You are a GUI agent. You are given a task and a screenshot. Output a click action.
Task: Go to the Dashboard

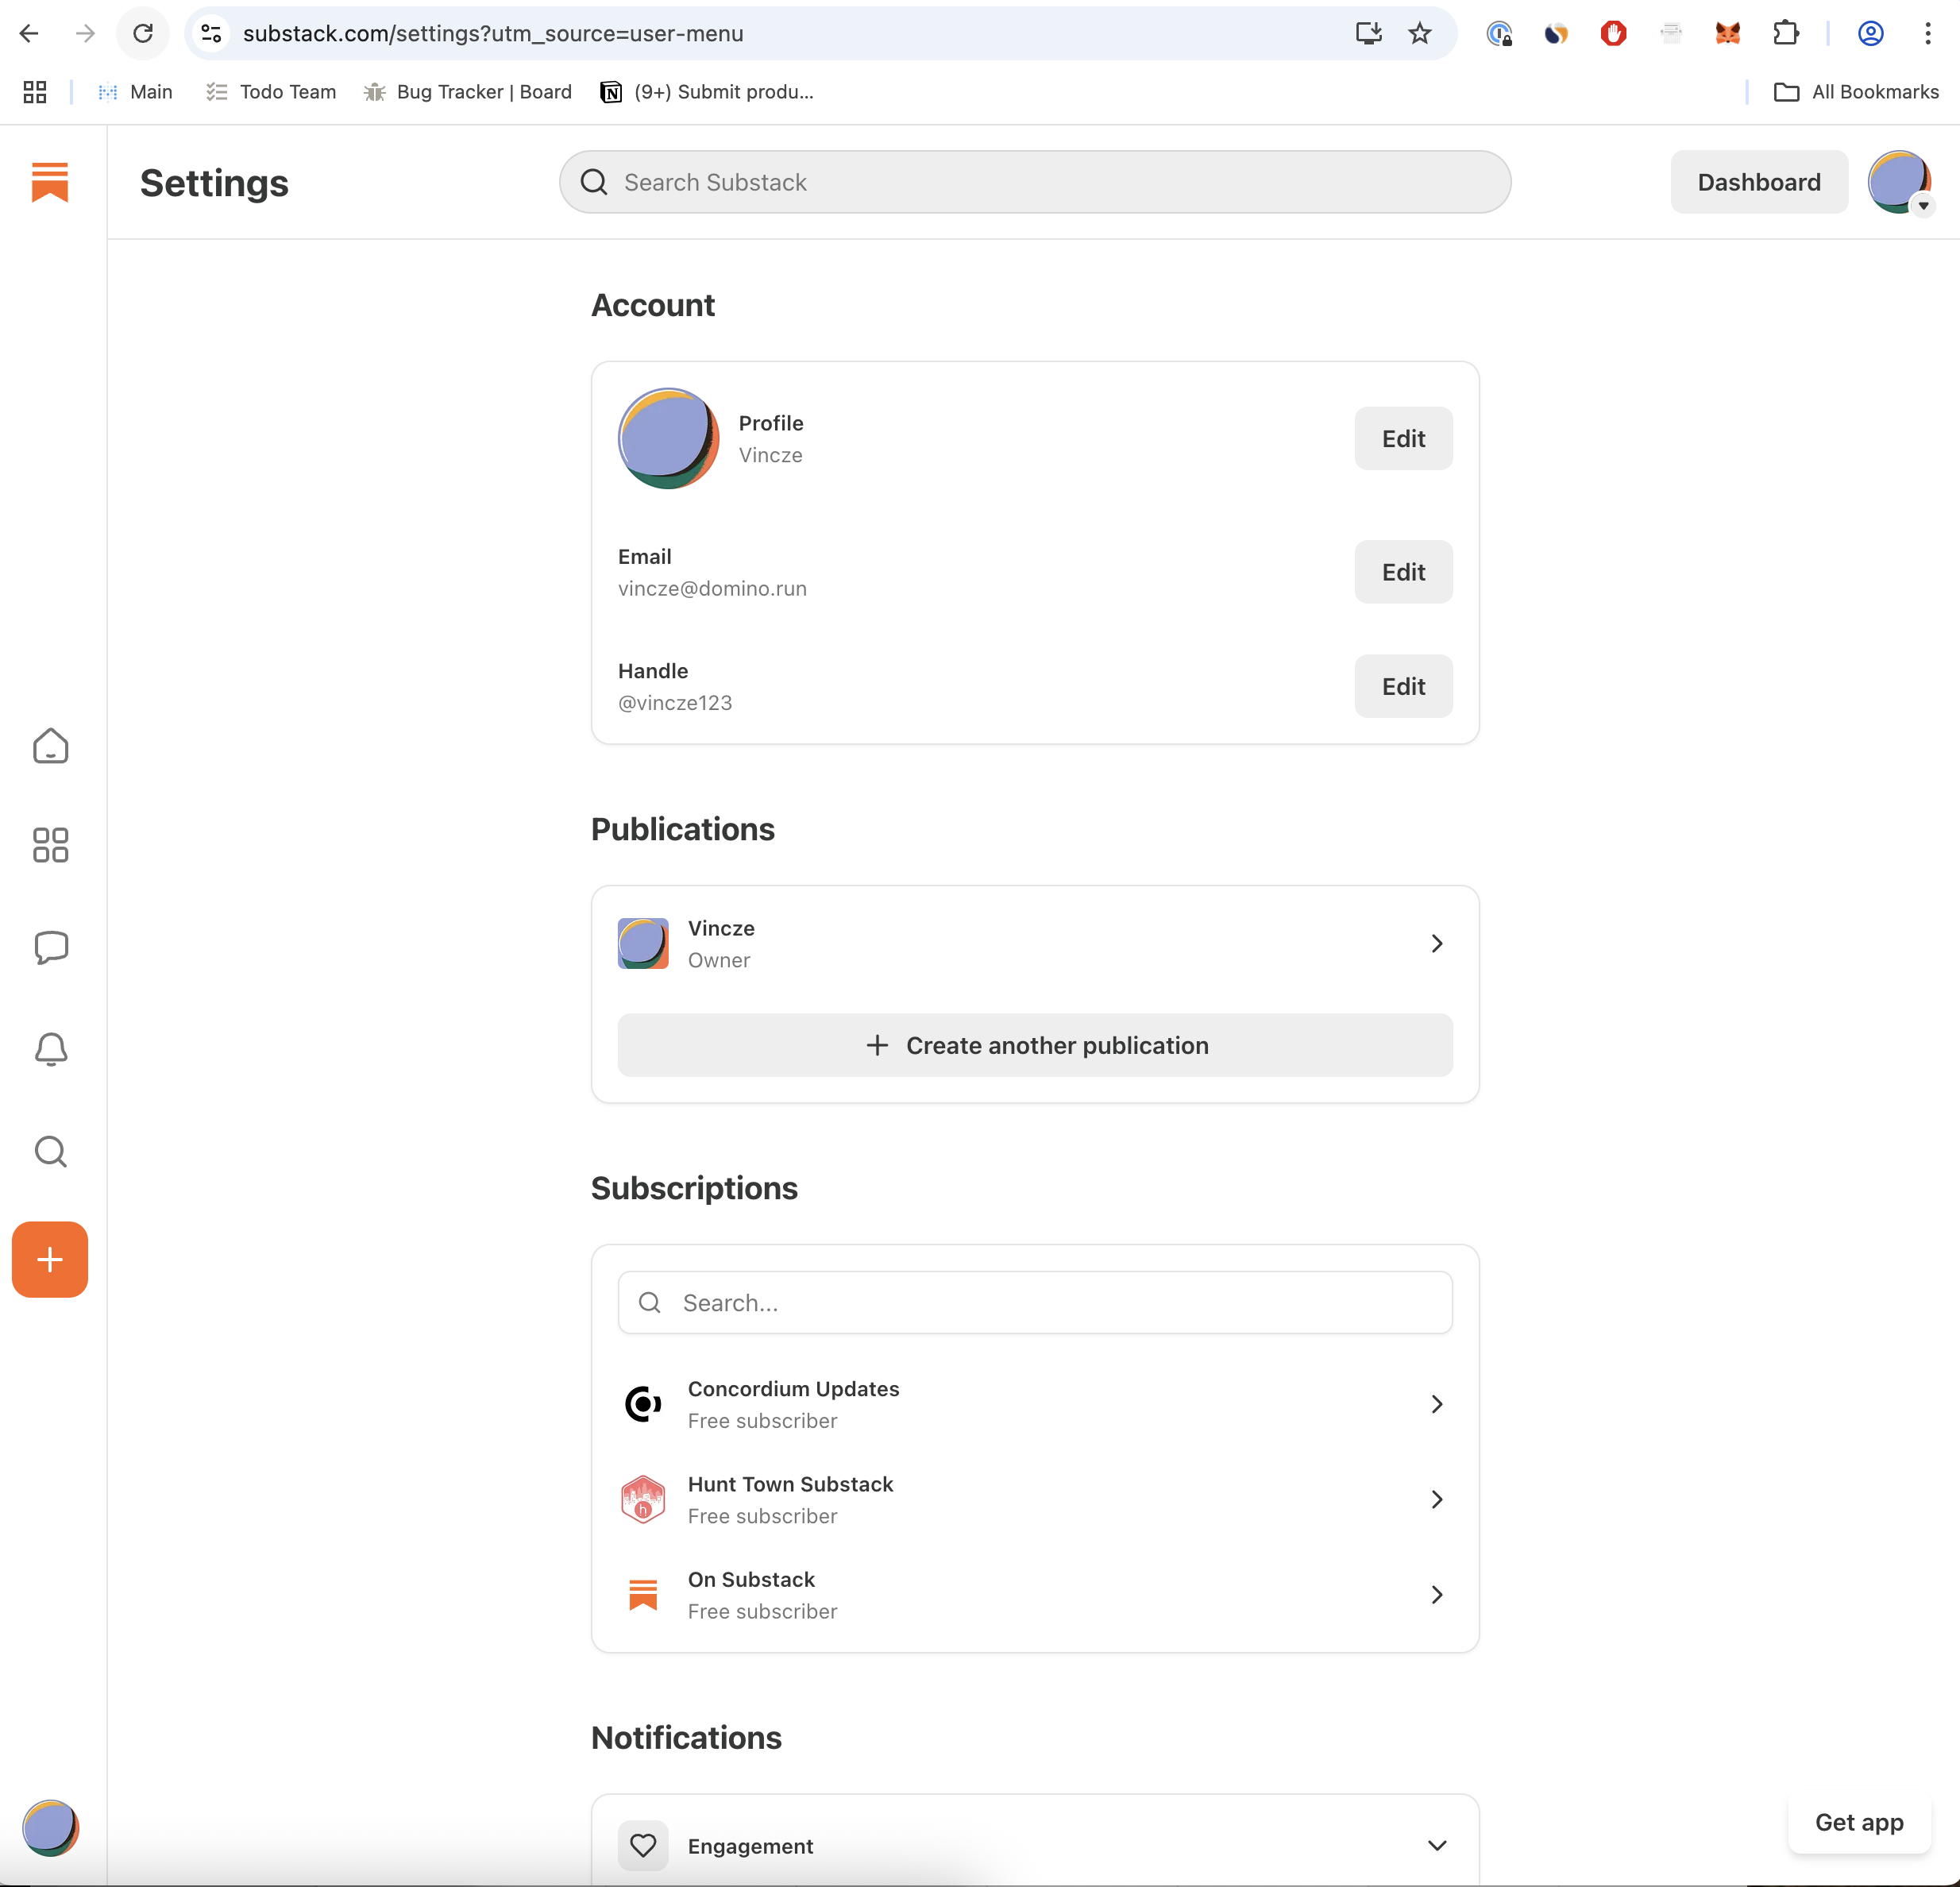click(x=1758, y=182)
